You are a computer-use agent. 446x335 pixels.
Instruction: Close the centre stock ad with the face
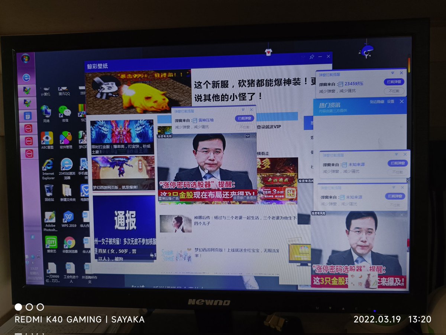(254, 136)
